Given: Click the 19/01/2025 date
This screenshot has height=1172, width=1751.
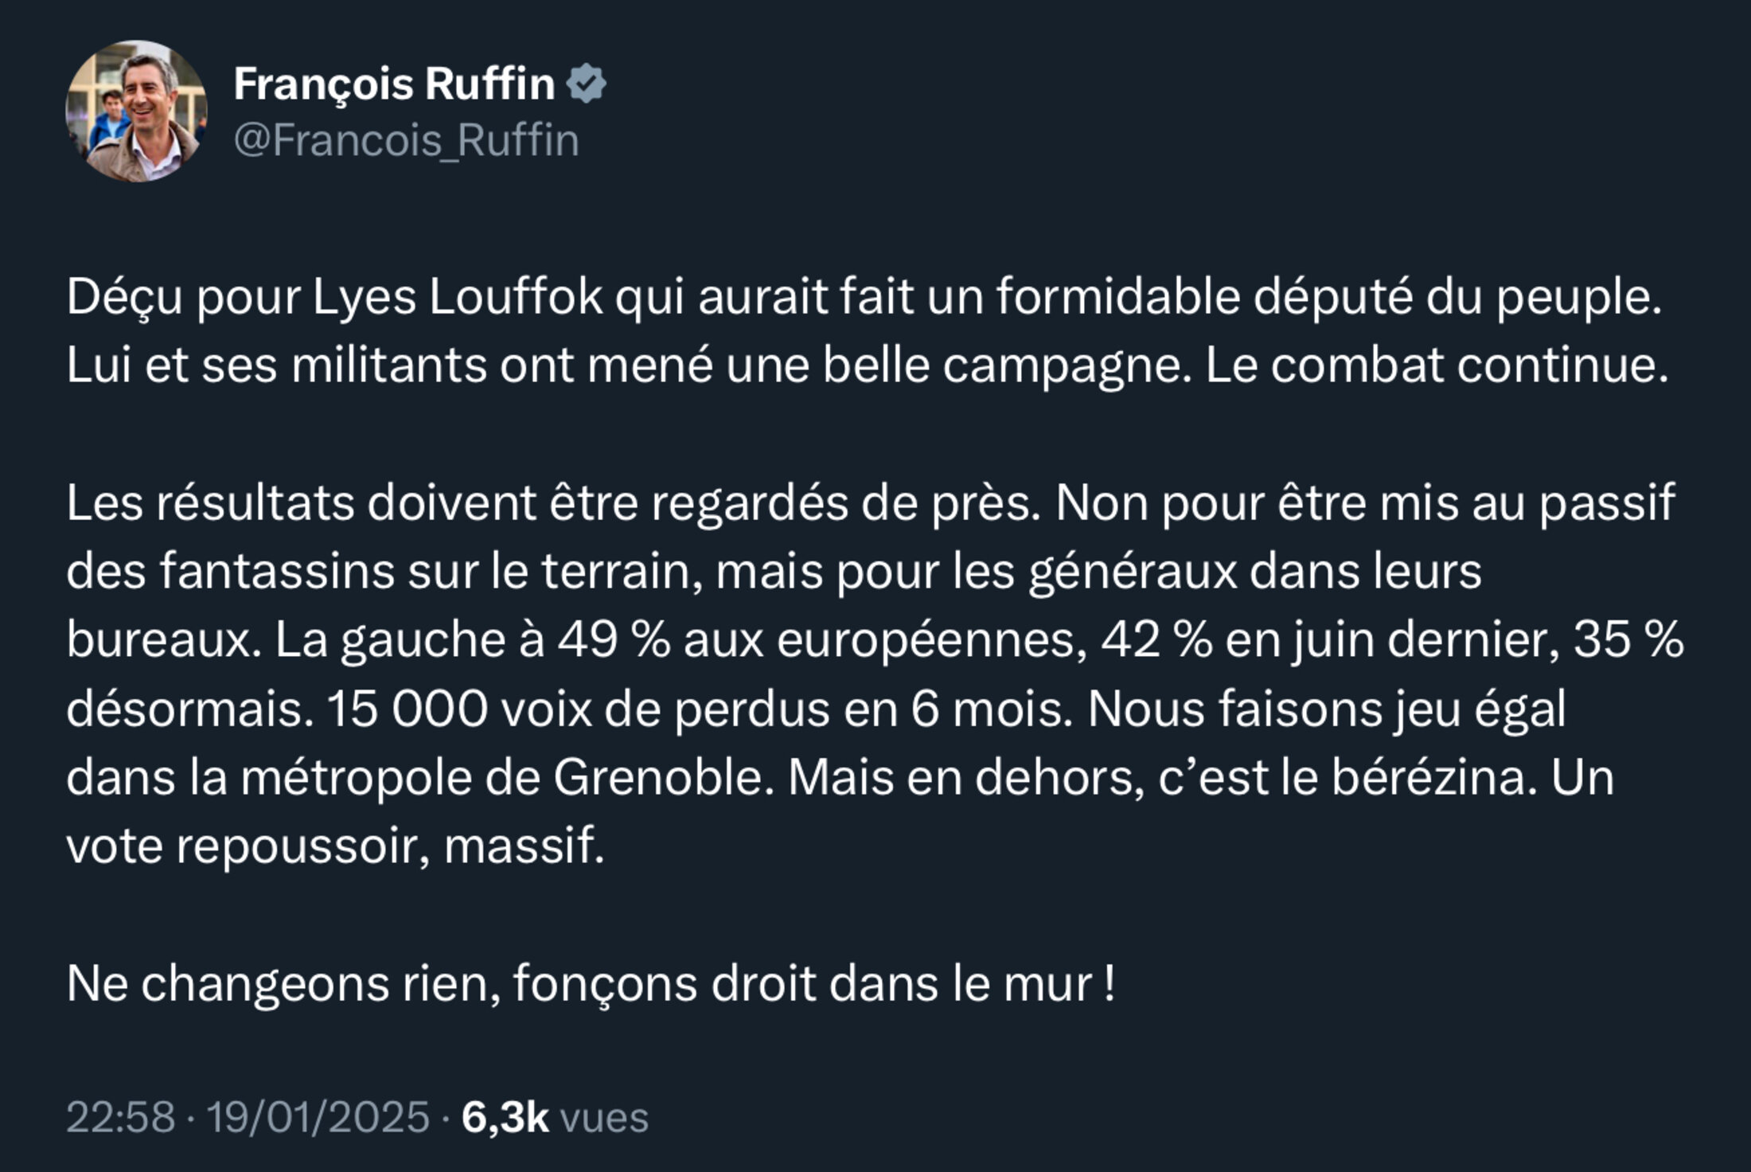Looking at the screenshot, I should [318, 1117].
